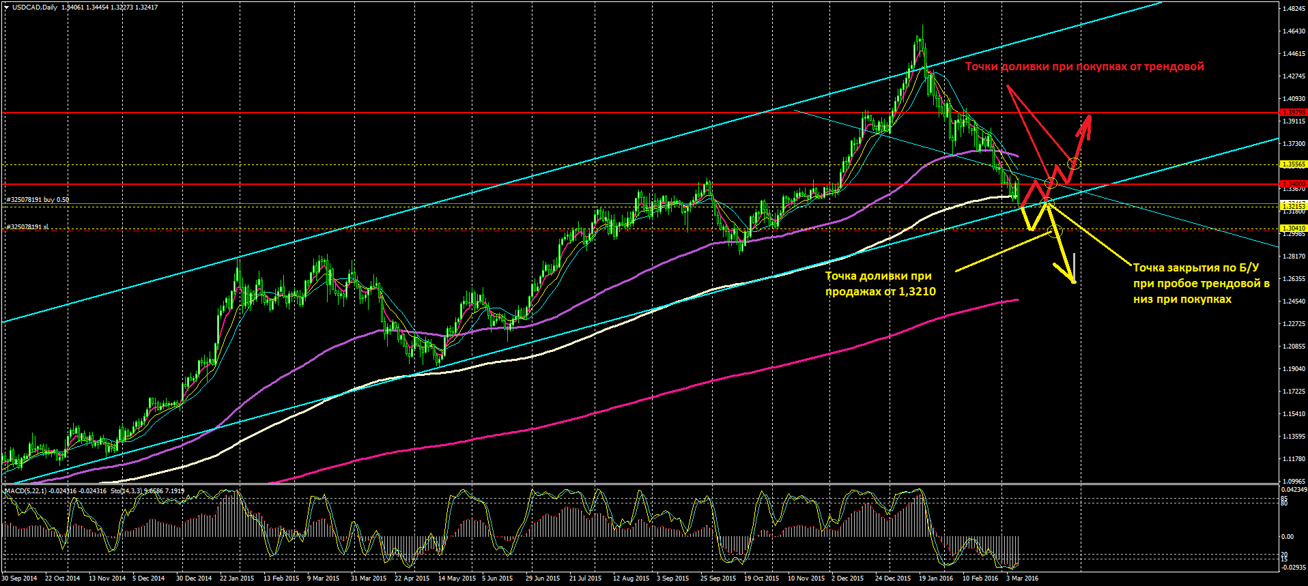1308x586 pixels.
Task: Click the yellow 1.32153 price tag
Action: [1294, 206]
